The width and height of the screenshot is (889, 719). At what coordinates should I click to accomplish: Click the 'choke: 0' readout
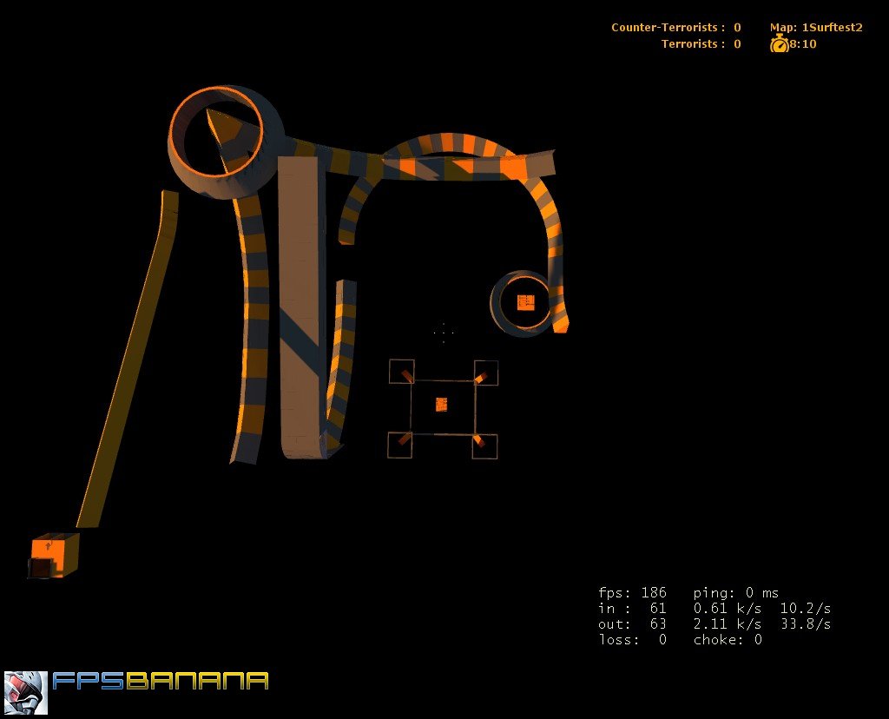click(x=728, y=640)
